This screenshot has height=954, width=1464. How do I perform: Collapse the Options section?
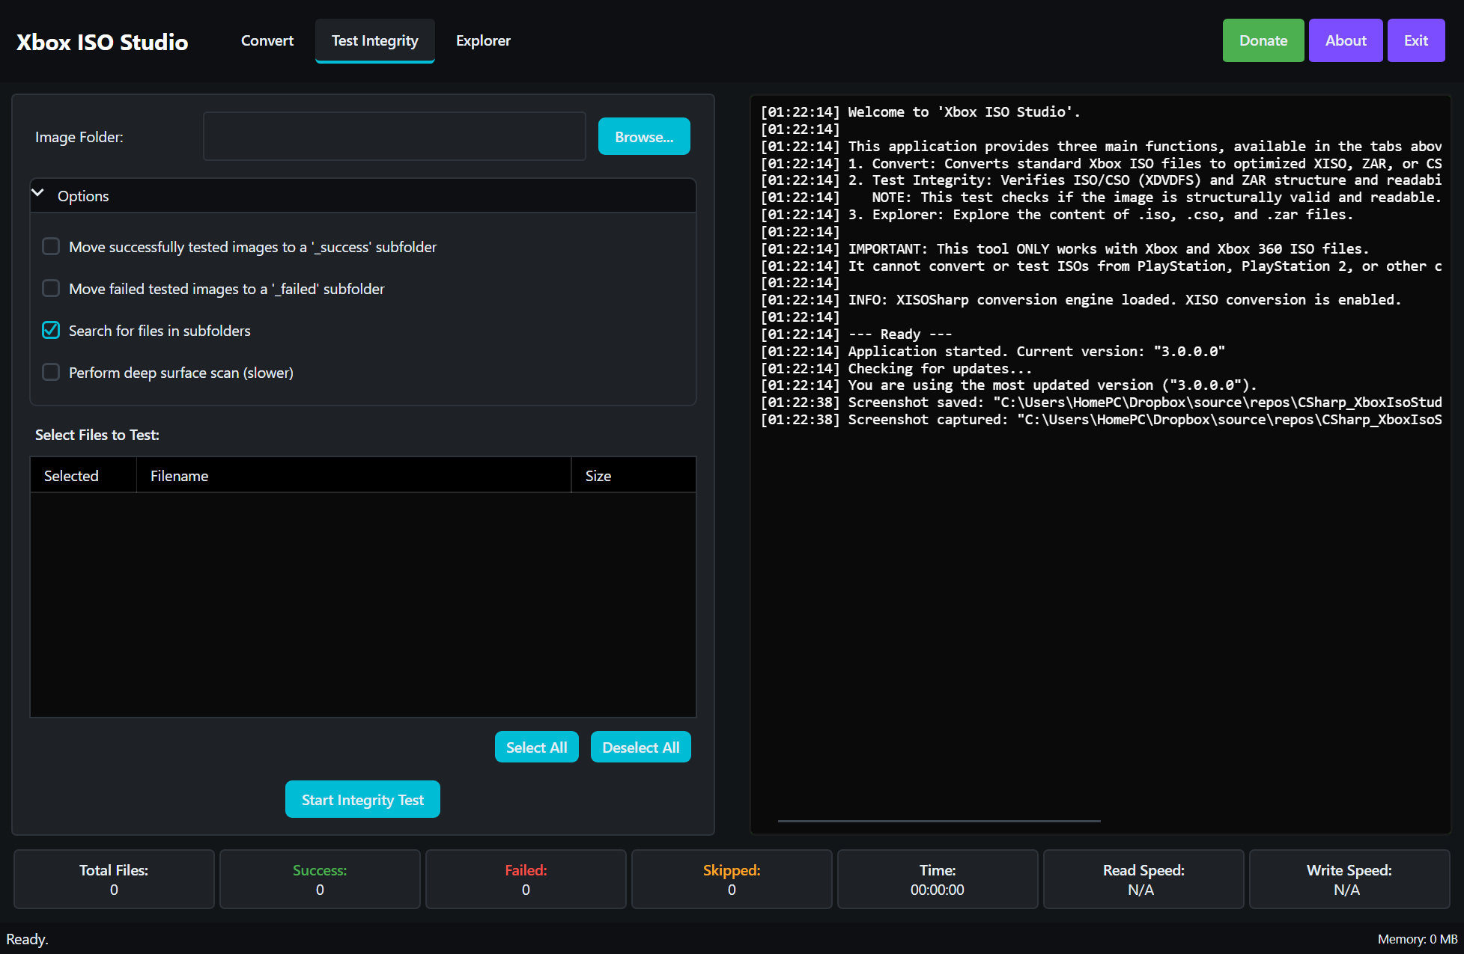(x=363, y=195)
